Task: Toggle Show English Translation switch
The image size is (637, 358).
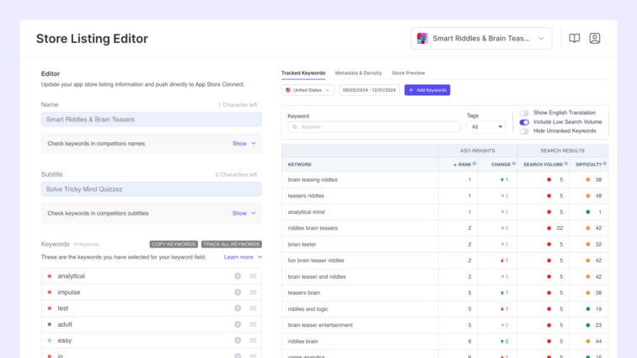Action: click(x=524, y=113)
